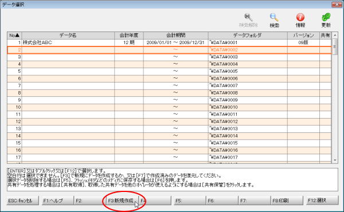Click the F5: button
This screenshot has height=212, width=344.
(x=190, y=201)
